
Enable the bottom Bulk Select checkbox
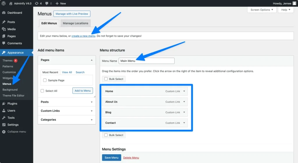point(106,135)
